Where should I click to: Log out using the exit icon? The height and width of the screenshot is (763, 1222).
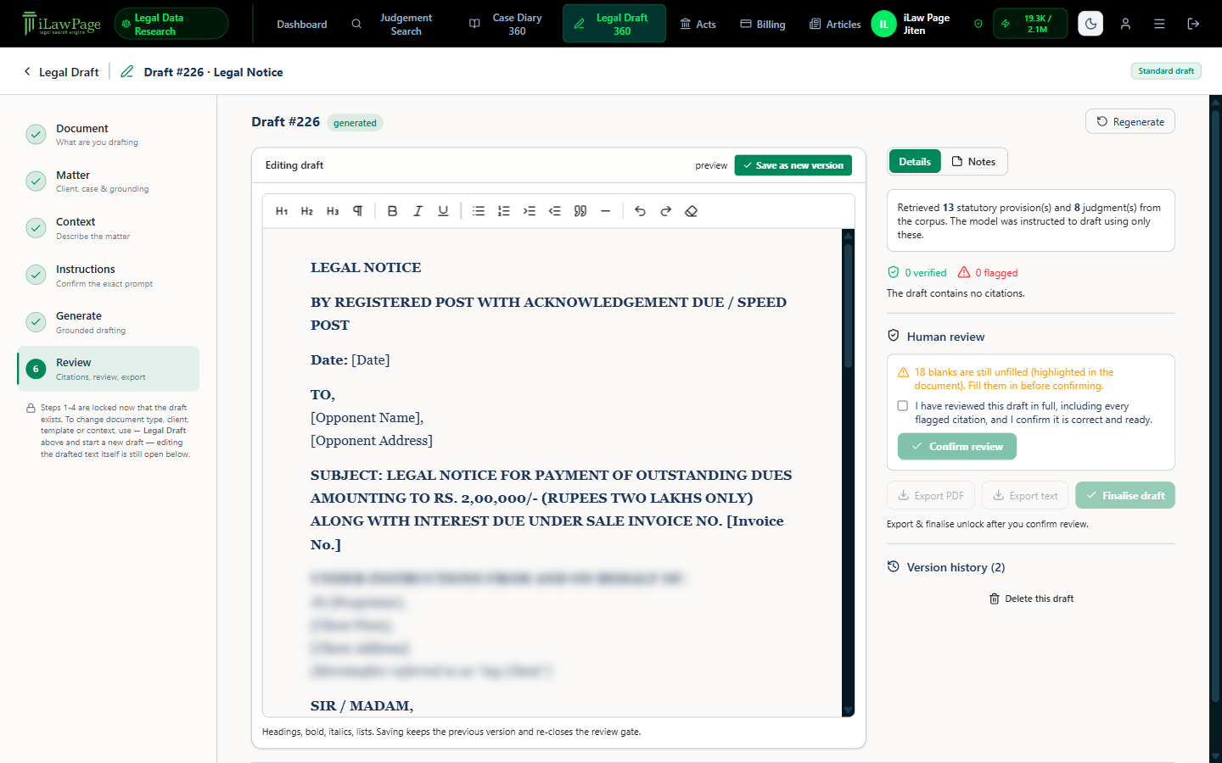coord(1193,24)
